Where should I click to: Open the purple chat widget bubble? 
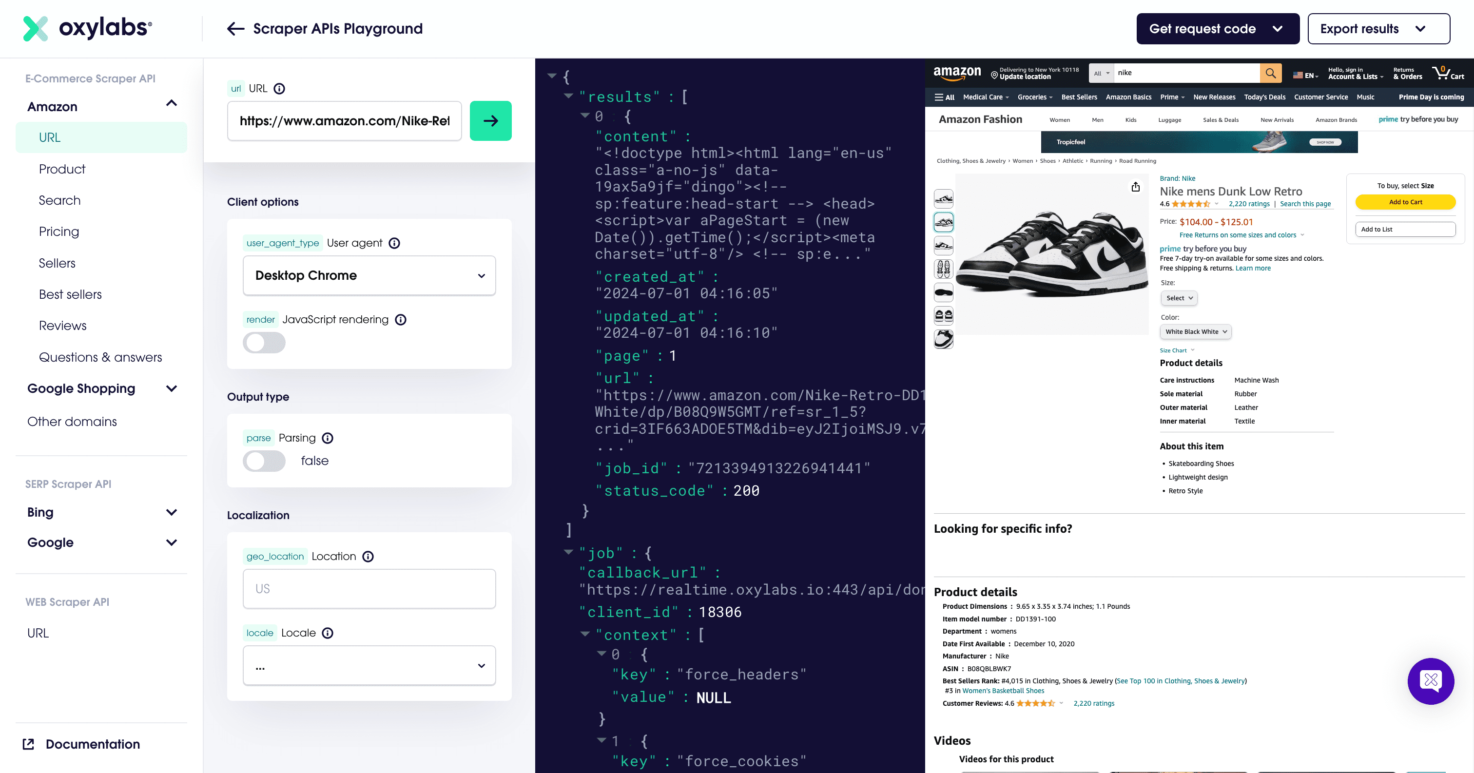point(1431,681)
